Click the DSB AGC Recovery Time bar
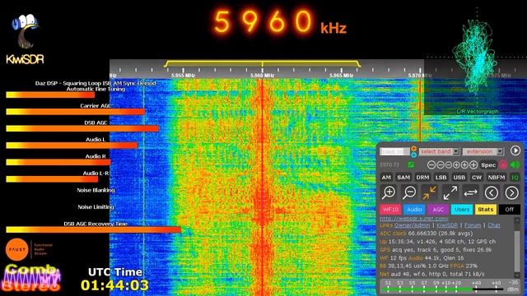This screenshot has height=296, width=527. pyautogui.click(x=93, y=229)
